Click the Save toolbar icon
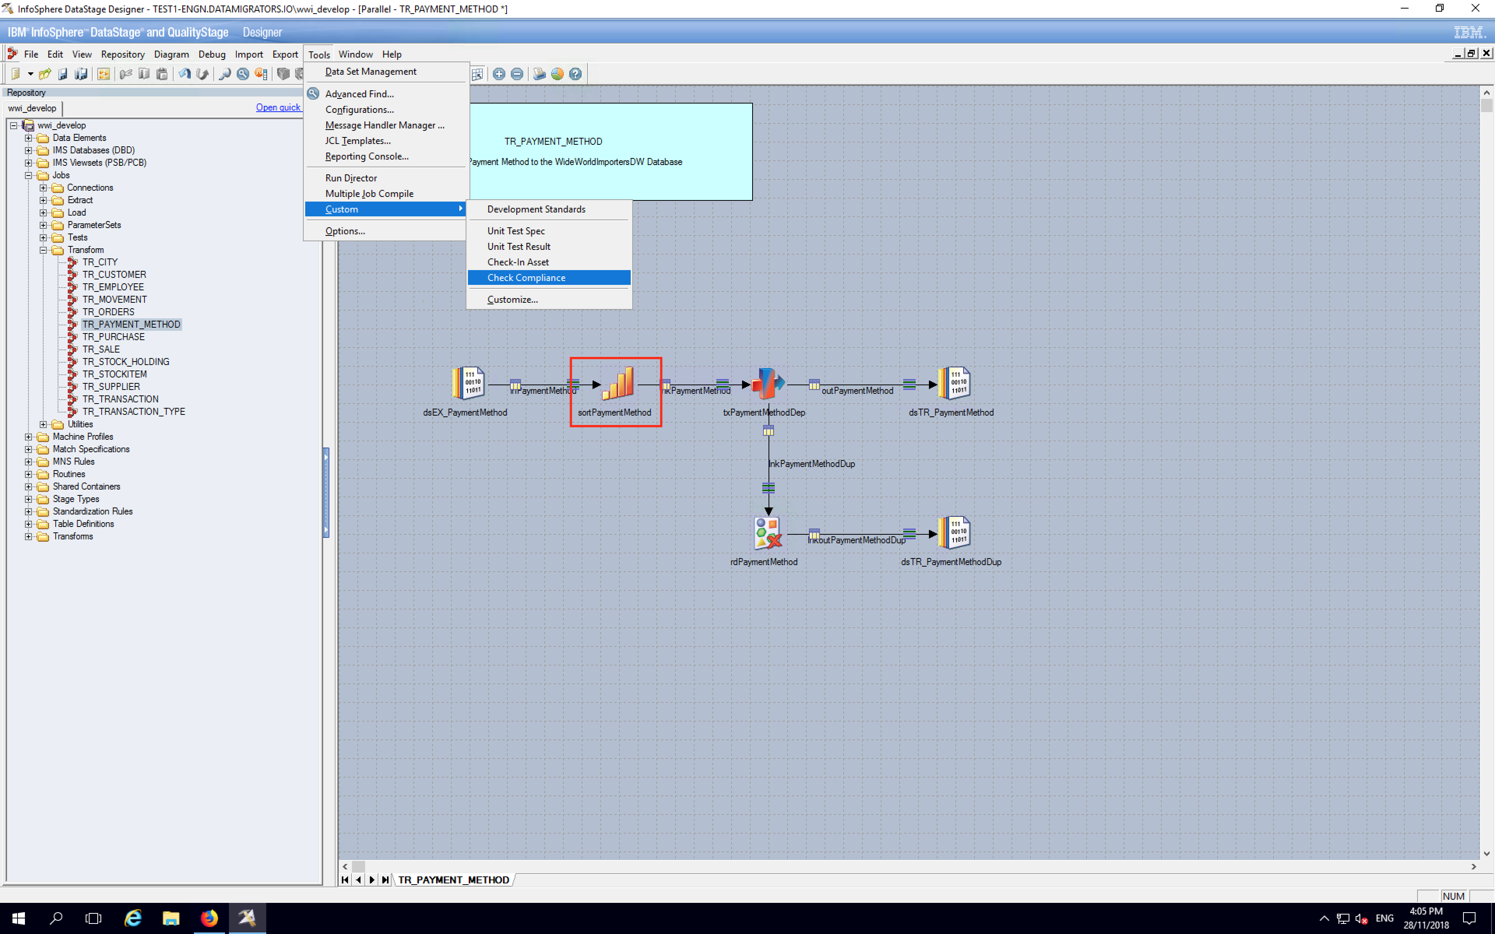Screen dimensions: 1495x934 (62, 74)
